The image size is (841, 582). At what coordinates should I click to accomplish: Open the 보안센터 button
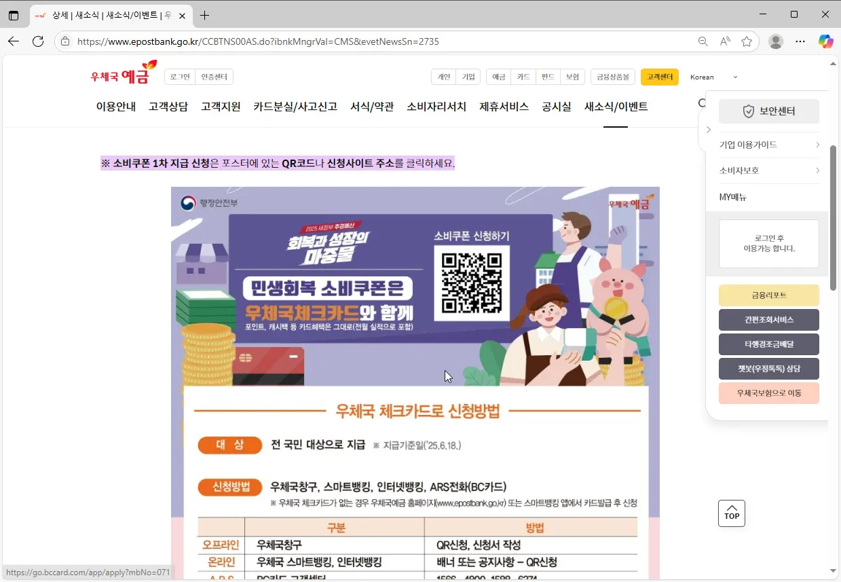tap(769, 111)
